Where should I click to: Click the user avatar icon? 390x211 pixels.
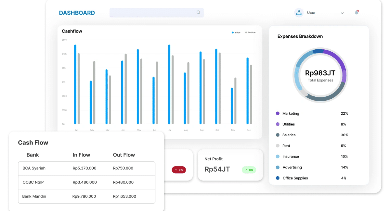(x=299, y=13)
